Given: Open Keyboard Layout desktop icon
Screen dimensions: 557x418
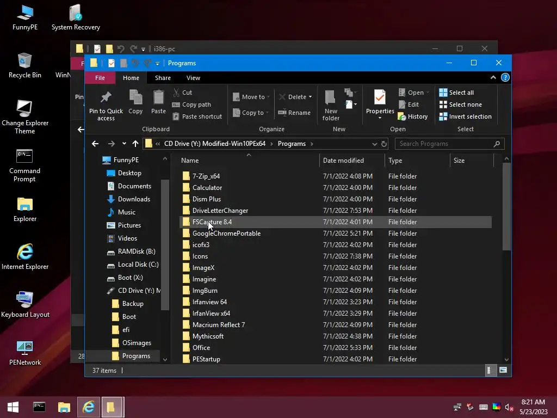Looking at the screenshot, I should pyautogui.click(x=25, y=305).
